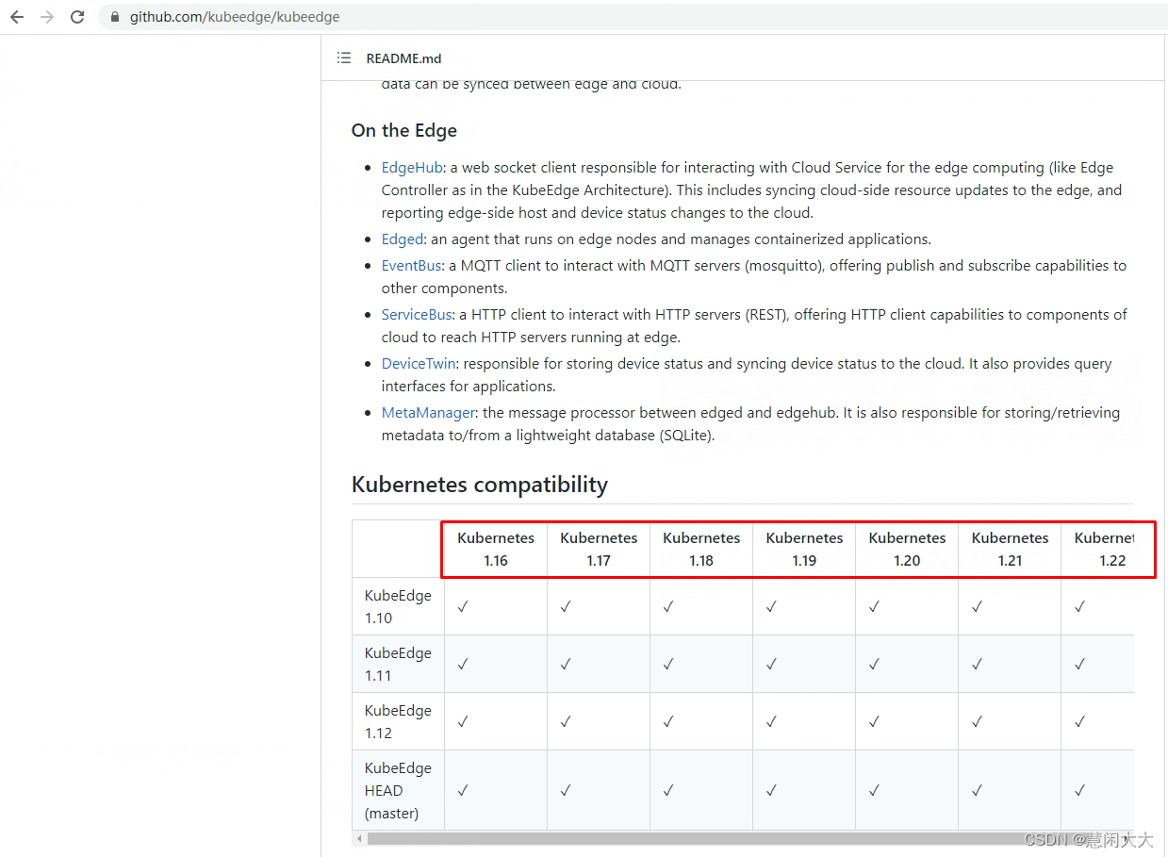
Task: Select the Kubernetes 1.20 column header
Action: pos(907,549)
